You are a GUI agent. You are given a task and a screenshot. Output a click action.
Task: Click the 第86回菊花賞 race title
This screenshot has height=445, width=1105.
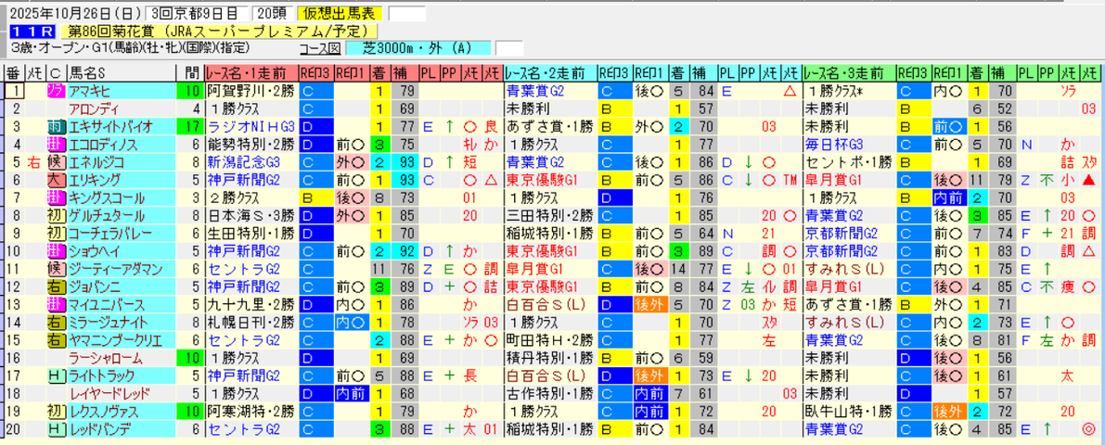220,31
